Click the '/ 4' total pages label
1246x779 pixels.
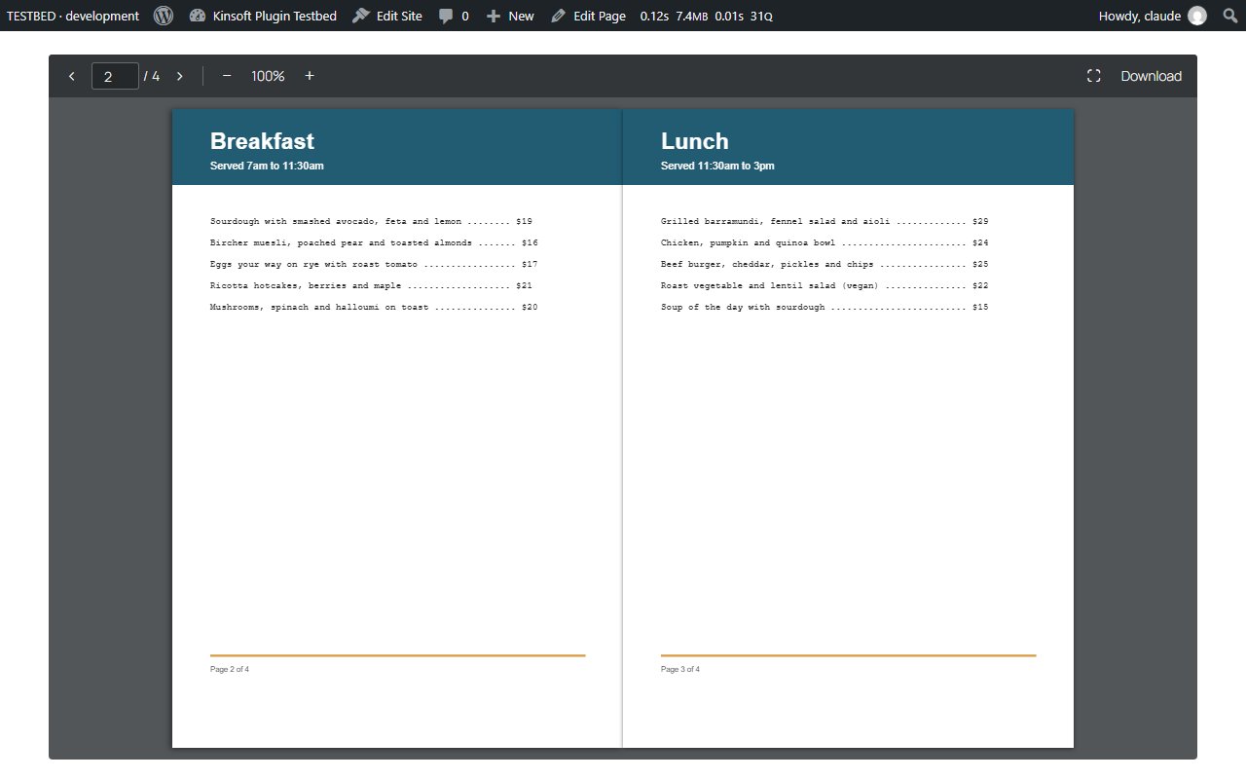(x=151, y=76)
